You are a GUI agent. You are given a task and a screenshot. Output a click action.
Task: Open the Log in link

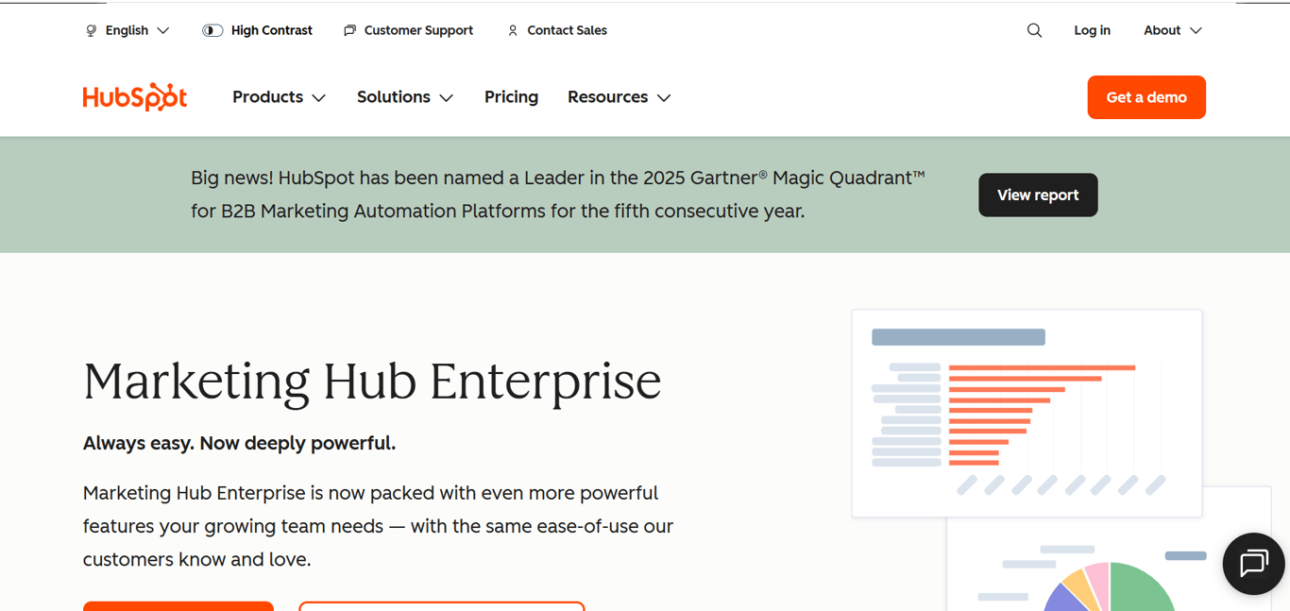pos(1092,30)
